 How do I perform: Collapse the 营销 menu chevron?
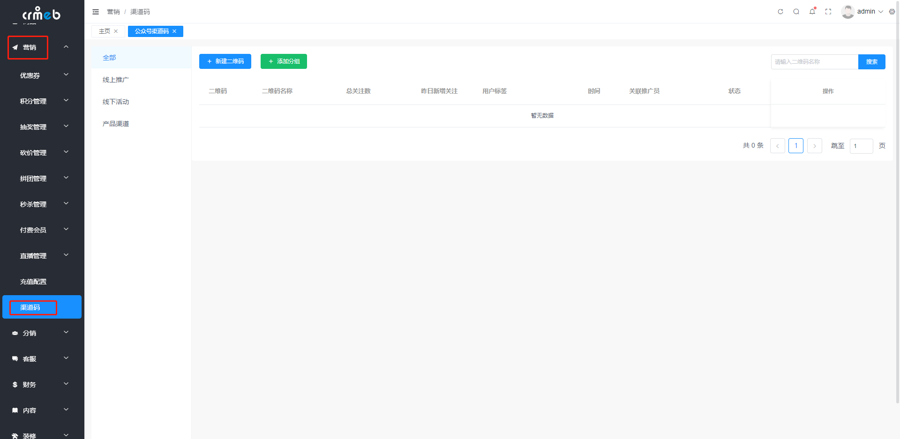(x=66, y=47)
